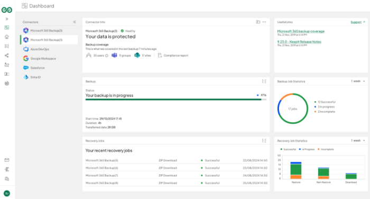Open the share nodes sidebar icon
This screenshot has width=370, height=199.
(7, 55)
